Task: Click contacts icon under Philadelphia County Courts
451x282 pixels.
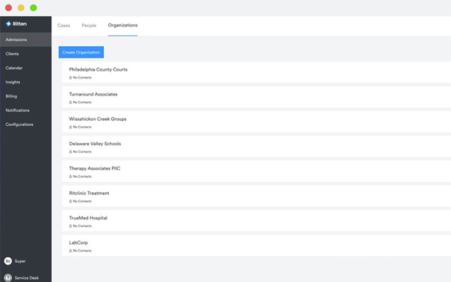Action: [x=70, y=77]
